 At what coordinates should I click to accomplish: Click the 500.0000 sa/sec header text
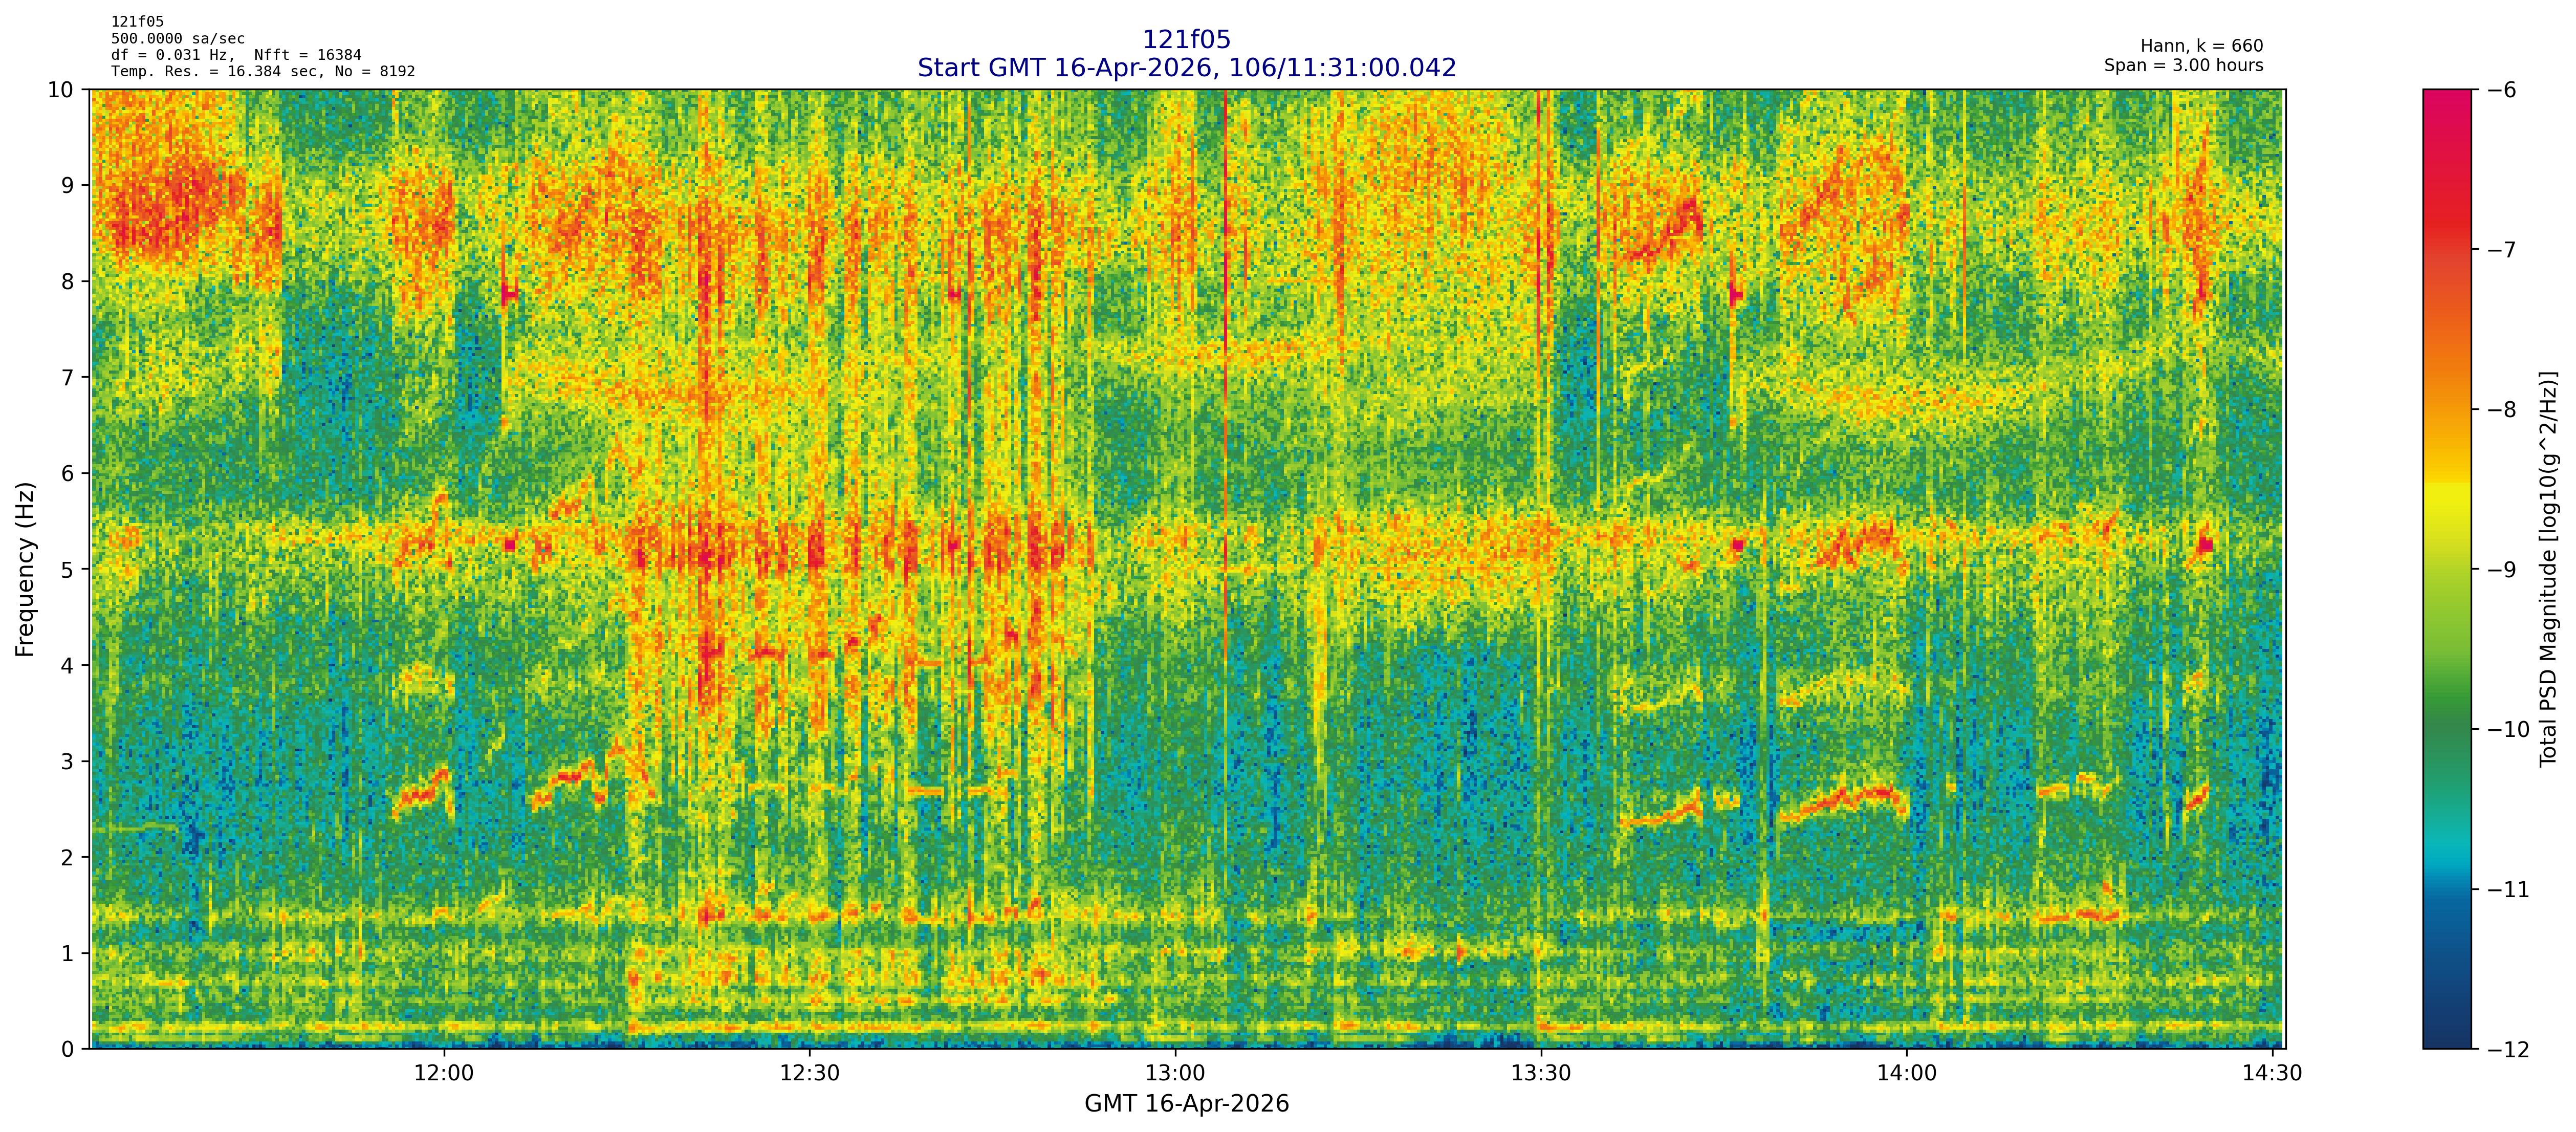pos(177,38)
